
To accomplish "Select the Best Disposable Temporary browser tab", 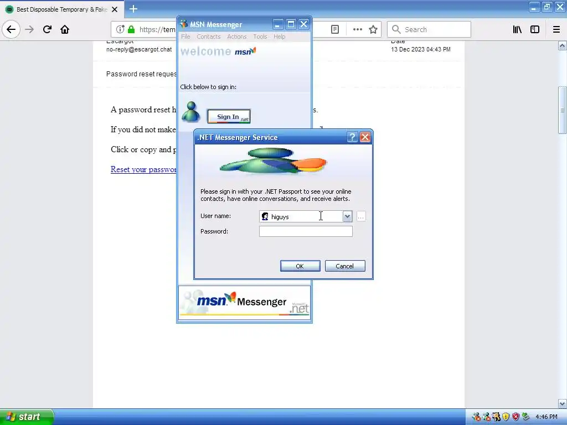I will (62, 9).
